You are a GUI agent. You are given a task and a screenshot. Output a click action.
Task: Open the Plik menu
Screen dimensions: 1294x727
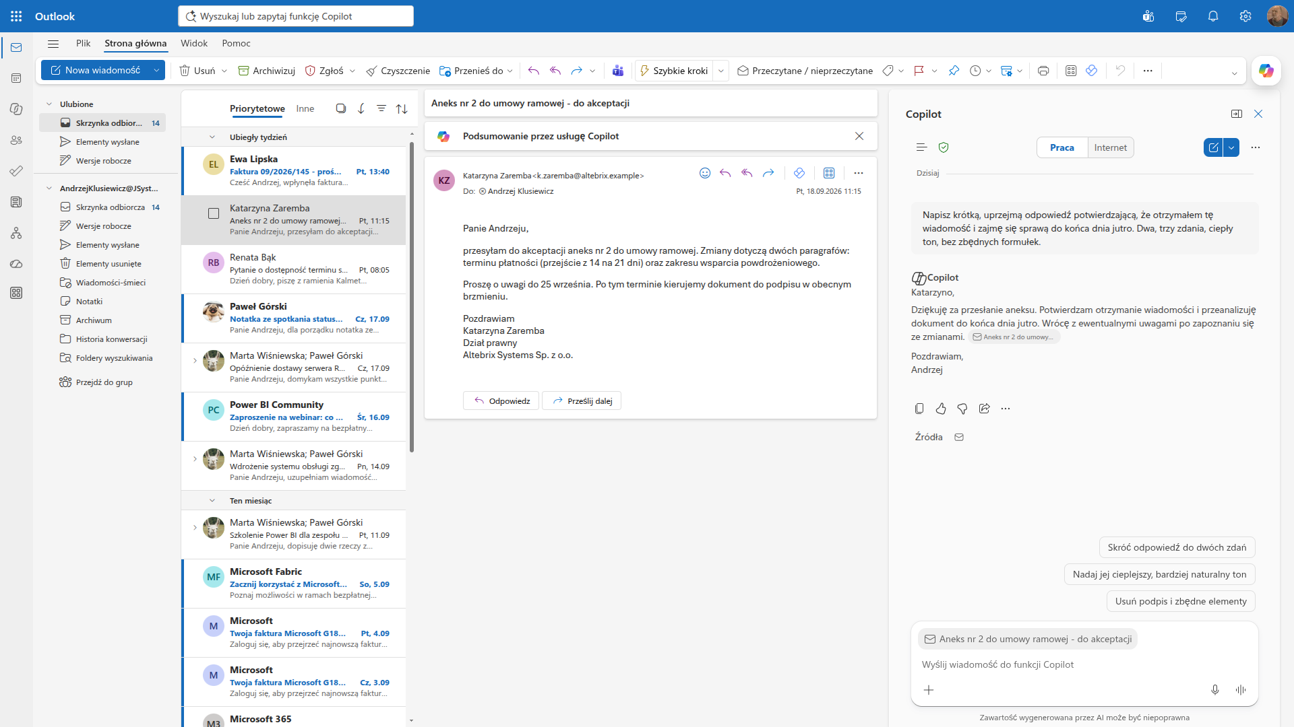(84, 43)
